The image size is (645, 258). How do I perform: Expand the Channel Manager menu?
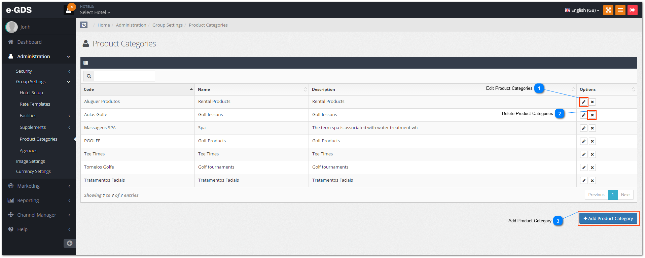(x=39, y=215)
